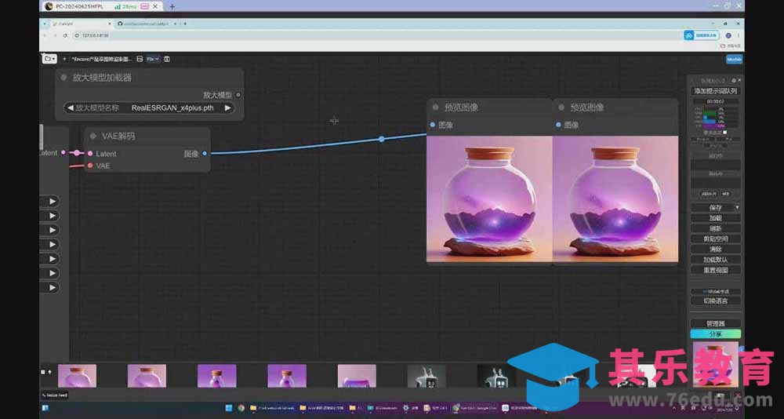Click the blue extension button in browser toolbar
This screenshot has width=784, height=419.
[702, 35]
